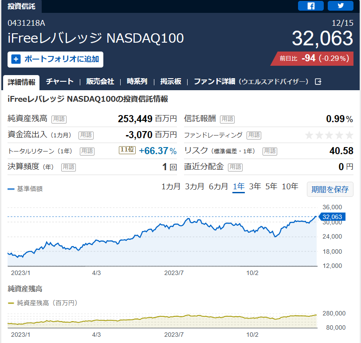Share the fund page on Facebook
This screenshot has height=343, width=361.
coord(310,6)
